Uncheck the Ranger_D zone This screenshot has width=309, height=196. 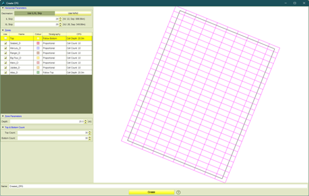click(x=5, y=53)
